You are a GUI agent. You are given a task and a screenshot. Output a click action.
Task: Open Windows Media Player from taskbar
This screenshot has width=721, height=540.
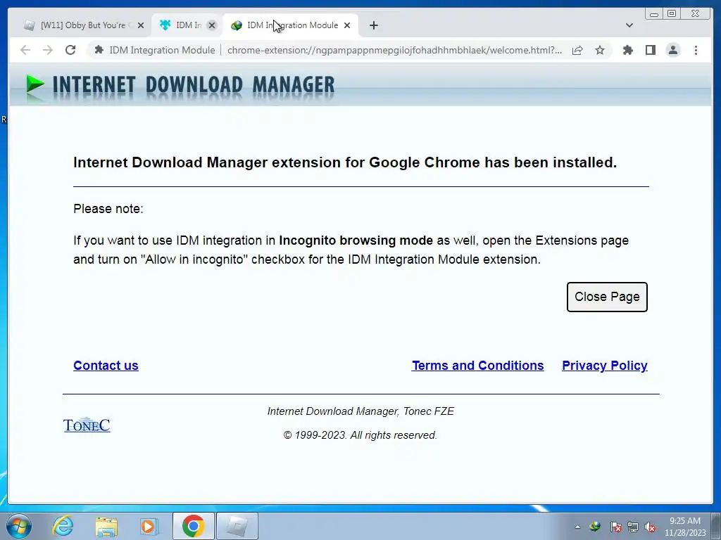point(149,526)
